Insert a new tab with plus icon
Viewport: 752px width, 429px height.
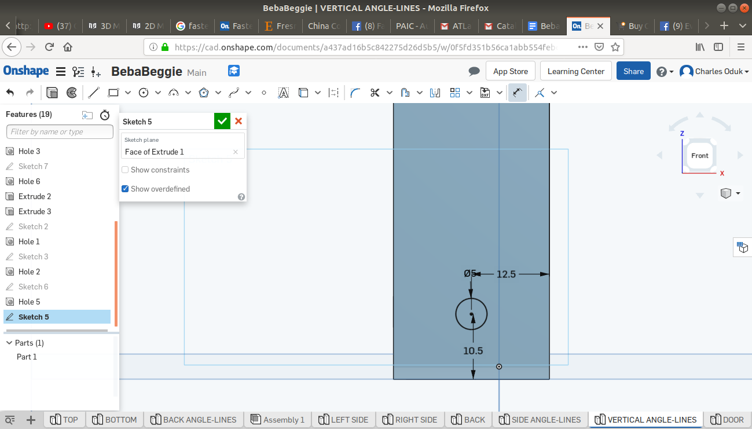click(31, 420)
